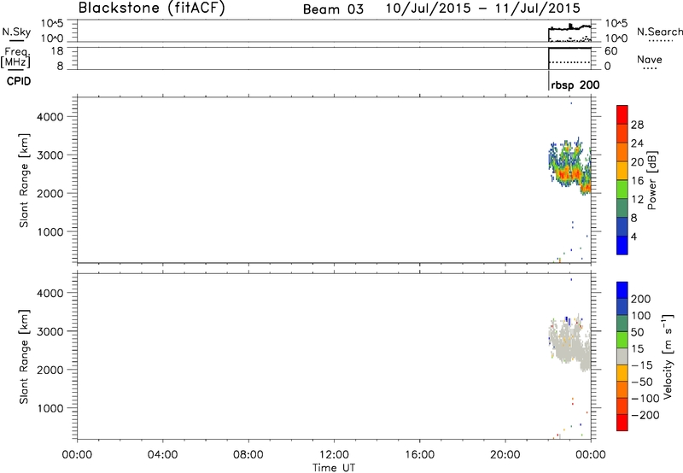Viewport: 683px width, 473px height.
Task: Click the Time UT axis title
Action: [x=334, y=467]
